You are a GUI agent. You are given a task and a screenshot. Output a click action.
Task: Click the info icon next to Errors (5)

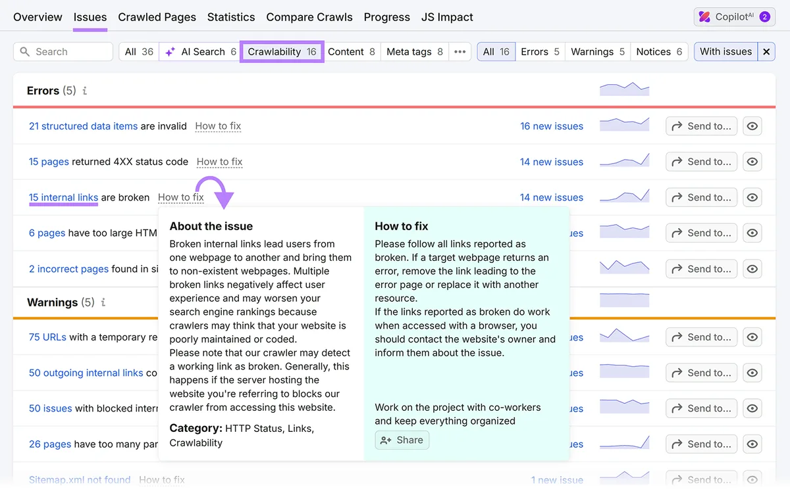[x=85, y=91]
